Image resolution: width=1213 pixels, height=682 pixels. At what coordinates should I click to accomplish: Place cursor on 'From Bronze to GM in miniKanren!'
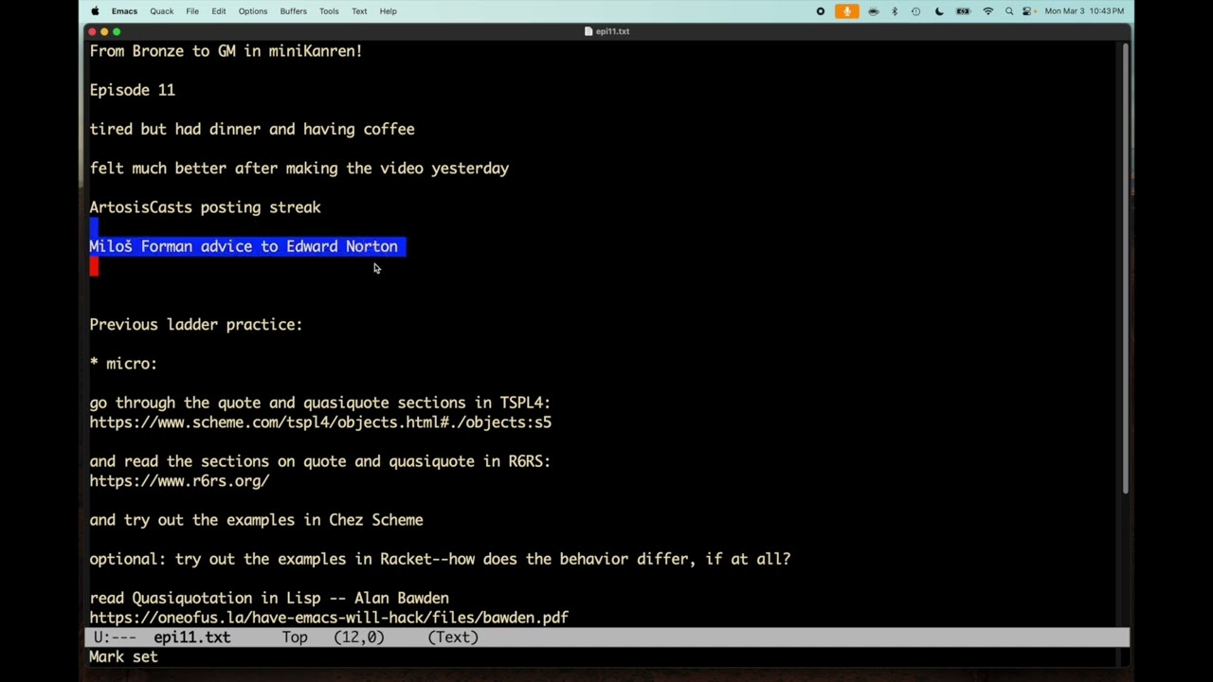(226, 51)
